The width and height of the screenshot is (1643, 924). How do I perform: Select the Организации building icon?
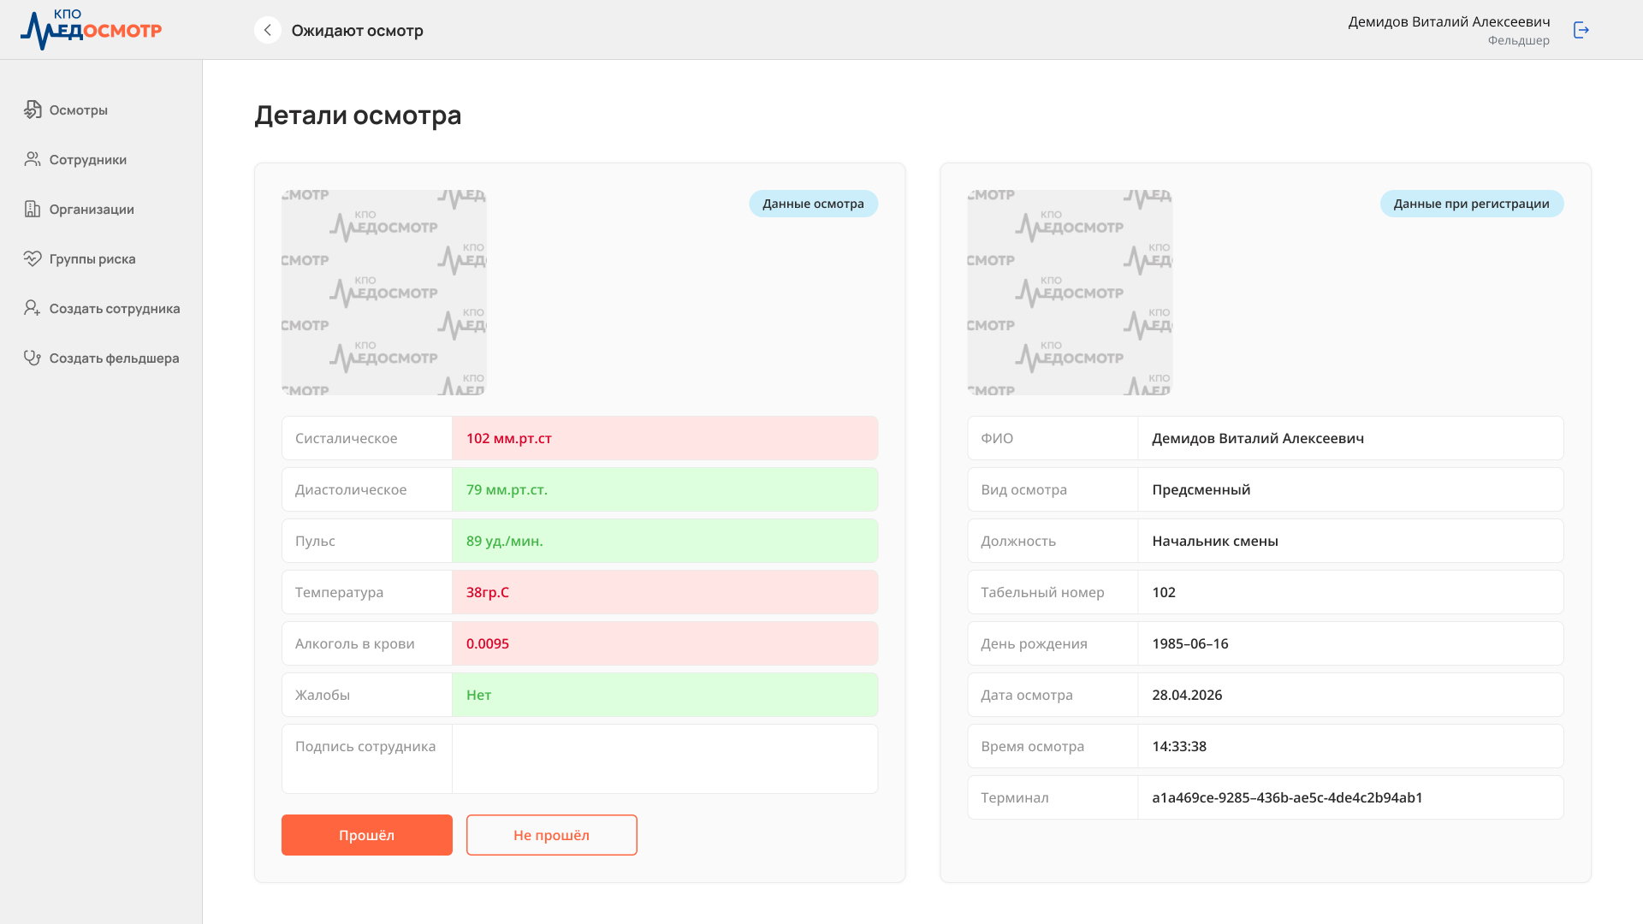click(33, 209)
